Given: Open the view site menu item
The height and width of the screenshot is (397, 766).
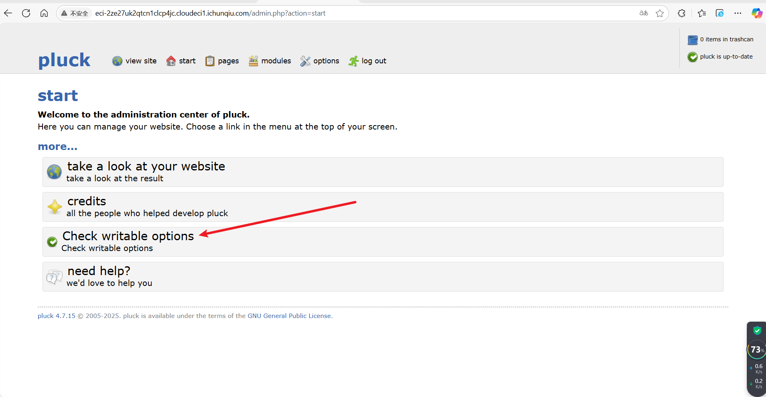Looking at the screenshot, I should tap(141, 61).
